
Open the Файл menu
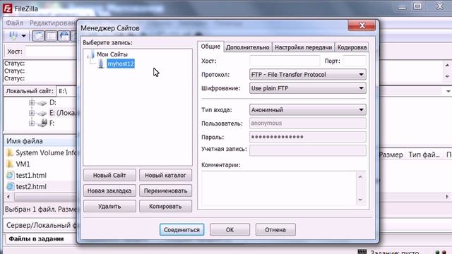(x=14, y=23)
